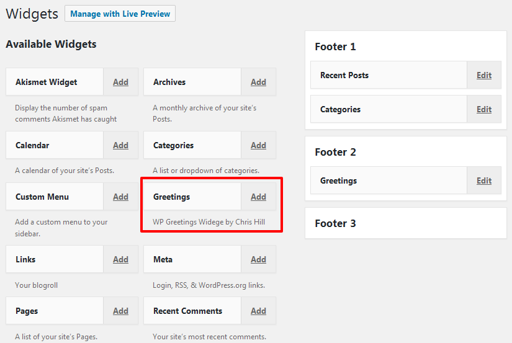Screen dimensions: 512x343
Task: Edit Greetings widget in Footer 2
Action: tap(484, 180)
